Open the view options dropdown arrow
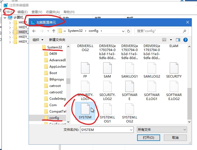This screenshot has height=150, width=197. (171, 40)
